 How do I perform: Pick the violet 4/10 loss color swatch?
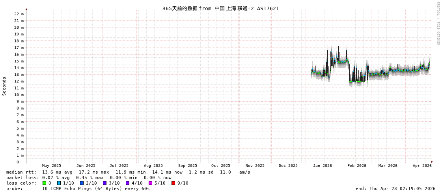pyautogui.click(x=127, y=183)
